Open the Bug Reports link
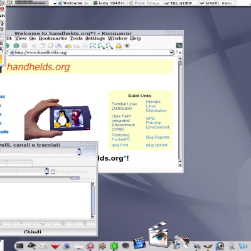Screen dimensions: 251x251 pos(158,137)
